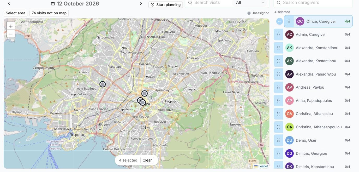Click the avatar of Christina, Athanasiou
The width and height of the screenshot is (359, 172).
289,114
